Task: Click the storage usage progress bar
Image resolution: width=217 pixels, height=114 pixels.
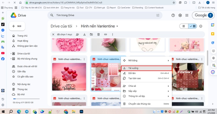Action: tap(26, 99)
